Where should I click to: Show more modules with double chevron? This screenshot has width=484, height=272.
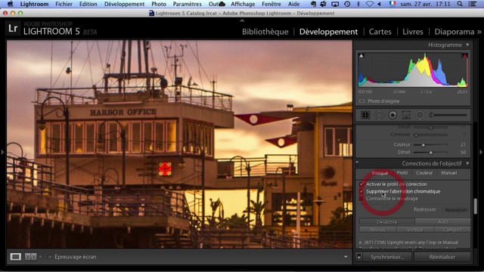pos(479,32)
